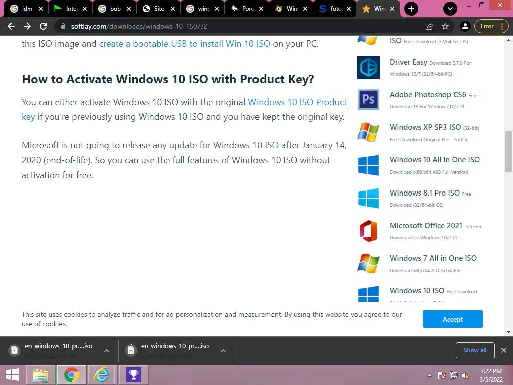The height and width of the screenshot is (385, 513).
Task: Open the clock showing 7:22 PM
Action: point(491,375)
